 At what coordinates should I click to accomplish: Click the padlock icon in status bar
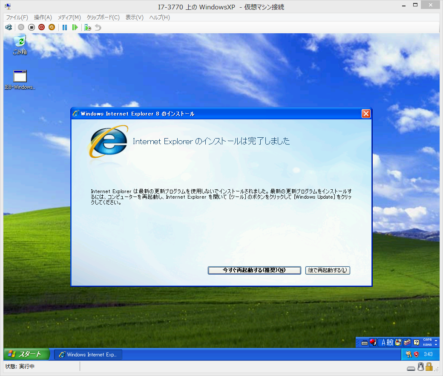click(429, 367)
